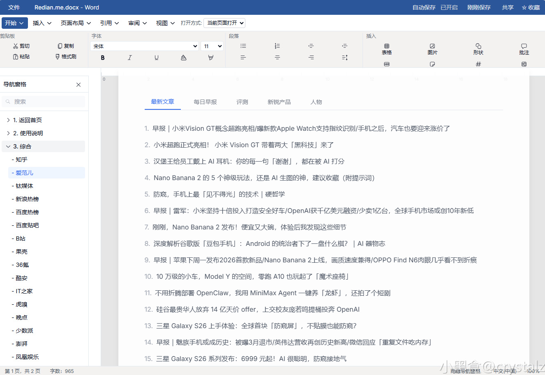Click the Copy (复制) button

[66, 46]
